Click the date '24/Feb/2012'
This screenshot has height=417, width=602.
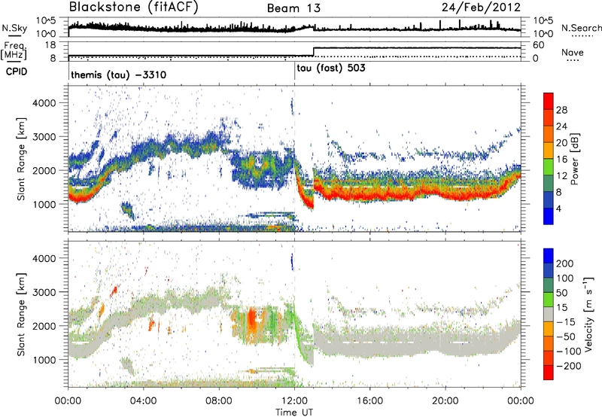[481, 8]
